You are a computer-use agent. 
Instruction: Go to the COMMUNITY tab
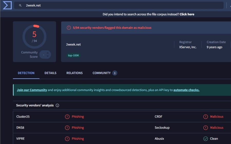(102, 73)
